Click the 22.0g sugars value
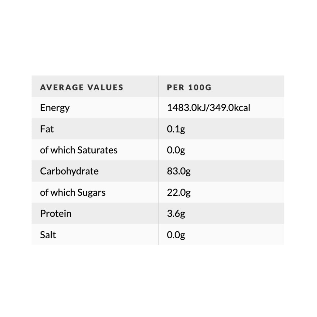 click(x=179, y=193)
